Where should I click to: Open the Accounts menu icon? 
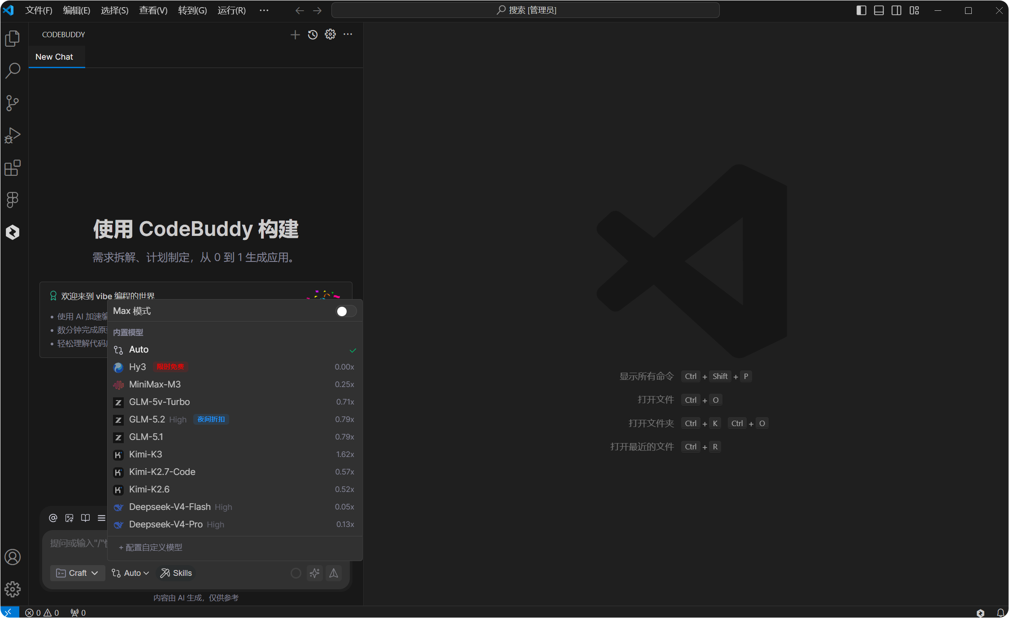click(x=13, y=557)
